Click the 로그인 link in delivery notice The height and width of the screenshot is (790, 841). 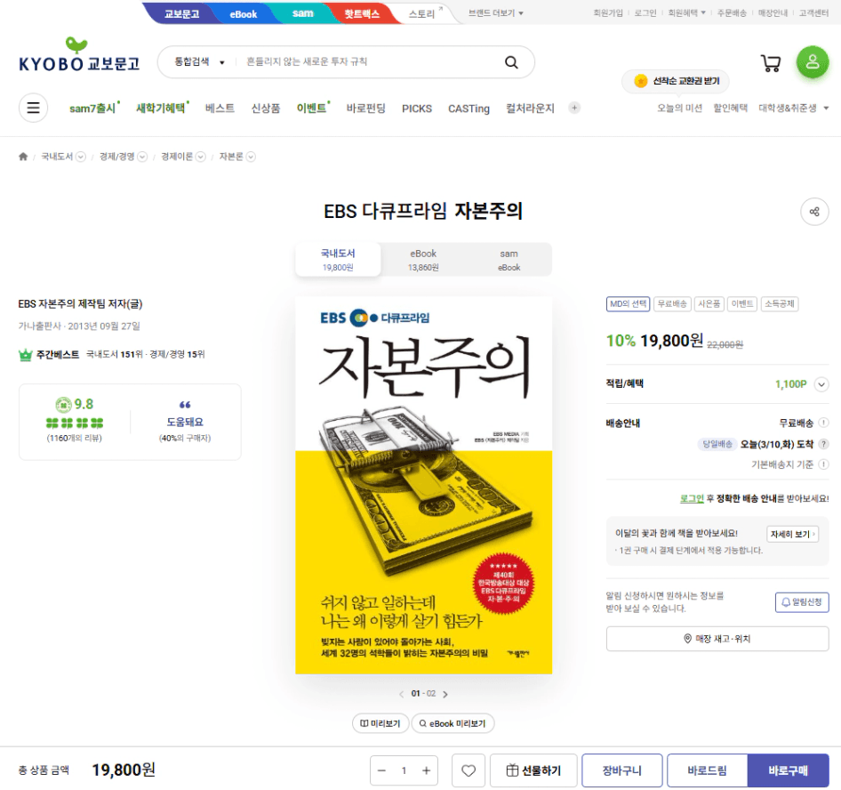coord(692,498)
